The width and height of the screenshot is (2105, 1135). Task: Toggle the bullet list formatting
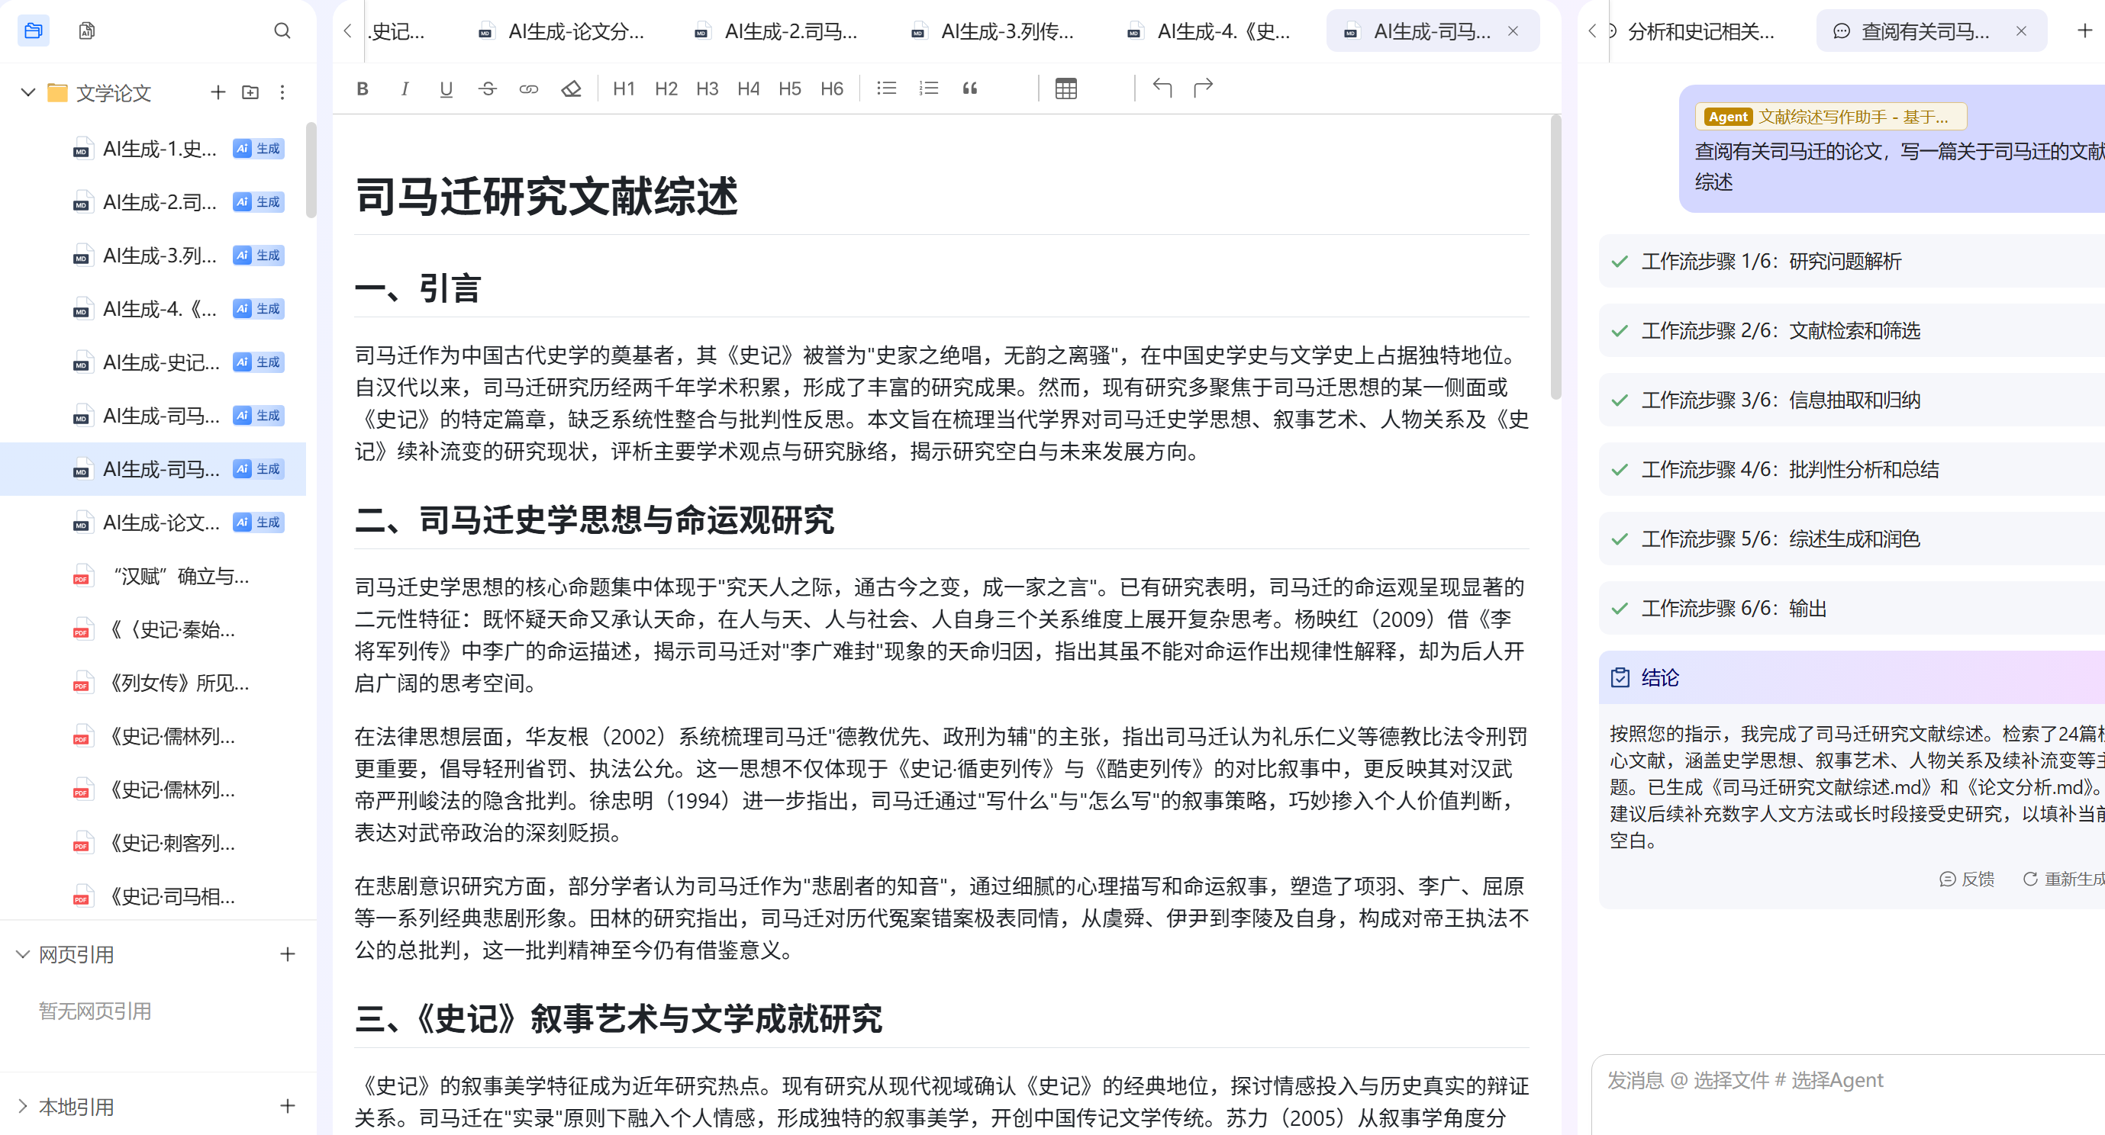(886, 88)
